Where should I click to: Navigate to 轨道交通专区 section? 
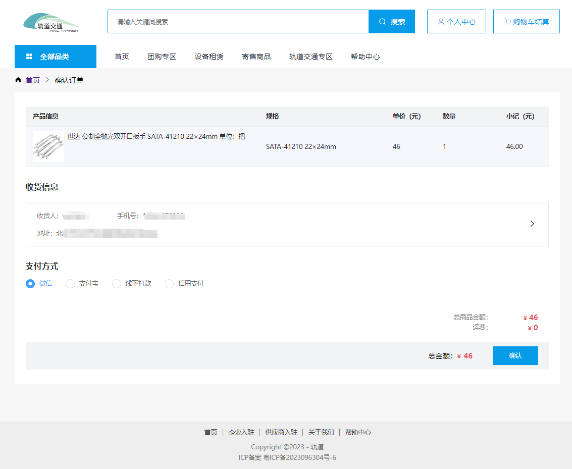tap(310, 57)
